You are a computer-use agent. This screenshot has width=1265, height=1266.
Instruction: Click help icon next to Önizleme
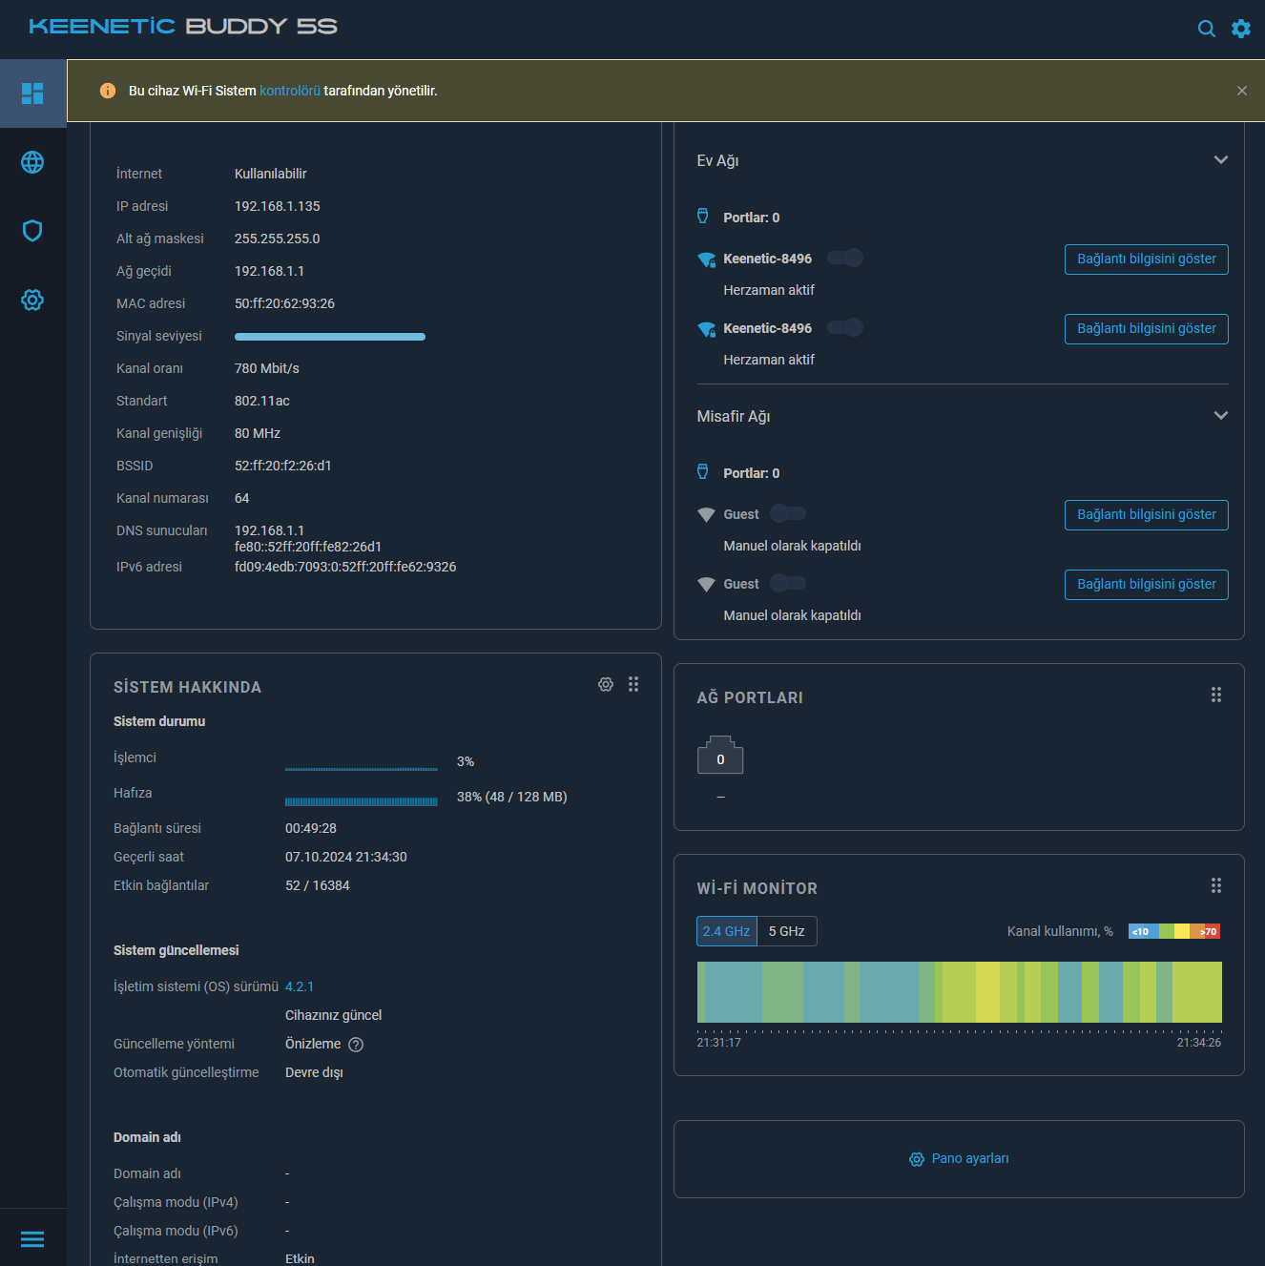click(356, 1045)
